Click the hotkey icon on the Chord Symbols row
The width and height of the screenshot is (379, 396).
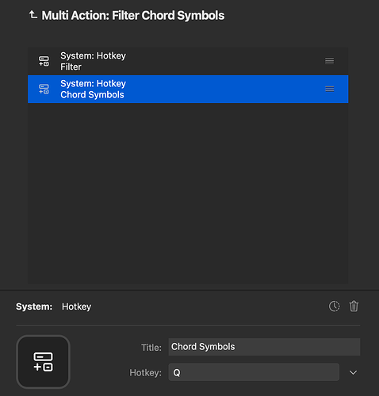44,89
